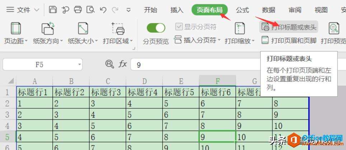346x150 pixels.
Task: Click the 页边距 margins icon
Action: [x=16, y=28]
